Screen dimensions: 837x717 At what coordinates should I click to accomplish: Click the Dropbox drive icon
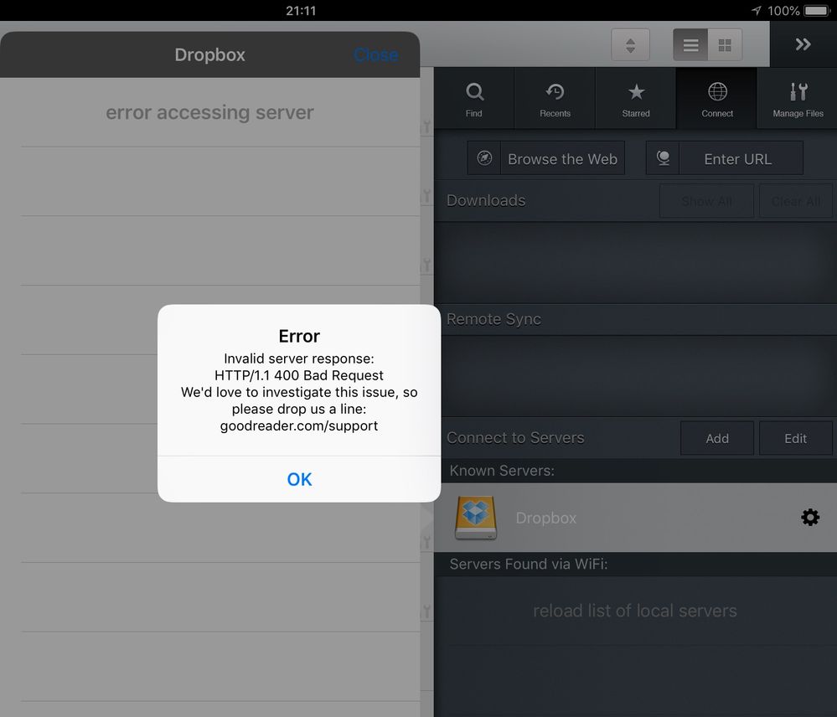[476, 518]
